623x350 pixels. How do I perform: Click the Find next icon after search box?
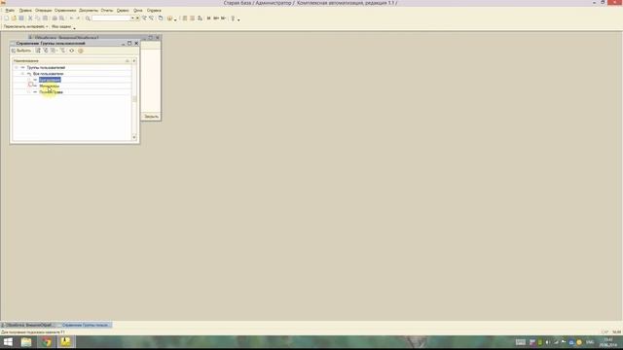(x=145, y=18)
